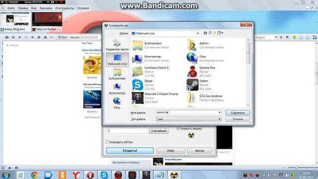Select the Admin system folder

[x=206, y=45]
